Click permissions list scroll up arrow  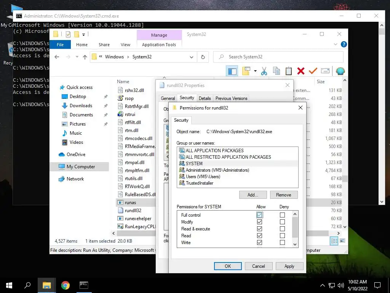[x=295, y=214]
